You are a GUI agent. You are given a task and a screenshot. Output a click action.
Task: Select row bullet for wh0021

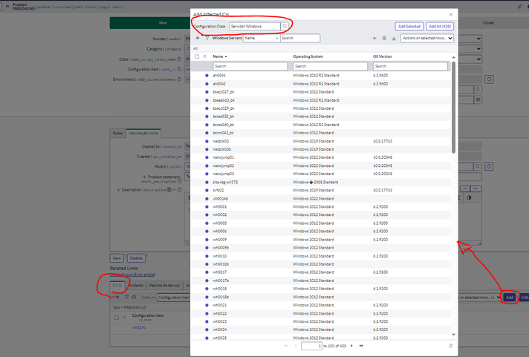tap(207, 305)
